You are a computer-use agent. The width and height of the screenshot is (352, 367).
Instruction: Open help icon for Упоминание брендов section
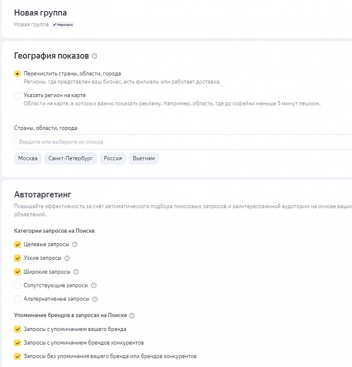132,316
